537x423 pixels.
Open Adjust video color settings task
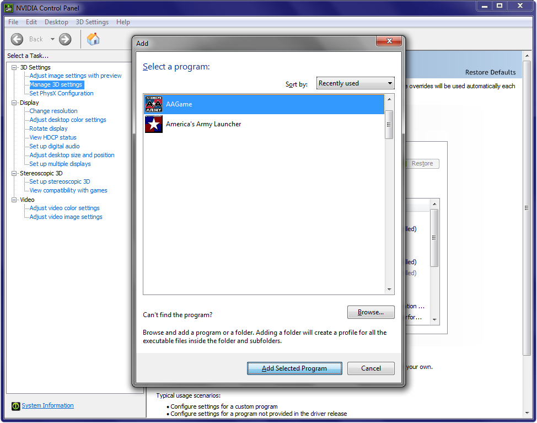click(x=65, y=208)
